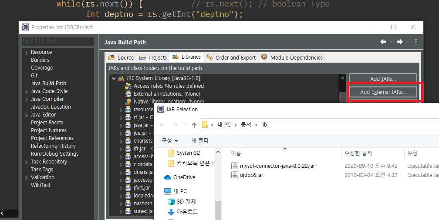Click the jce.jar jar icon

(x=128, y=133)
